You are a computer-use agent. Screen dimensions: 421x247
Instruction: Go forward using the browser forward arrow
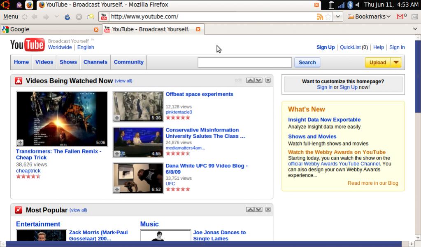point(46,16)
